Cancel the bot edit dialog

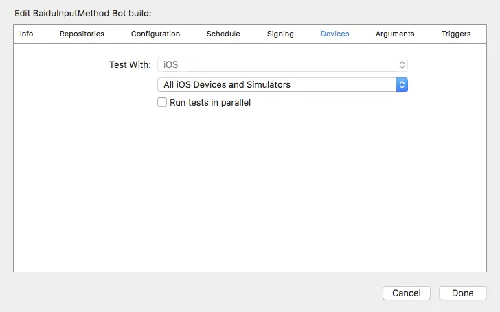pyautogui.click(x=407, y=293)
